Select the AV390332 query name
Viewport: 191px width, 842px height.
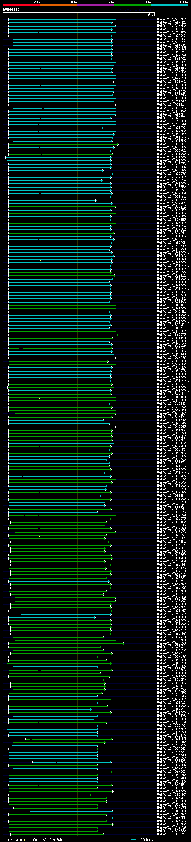click(11, 10)
